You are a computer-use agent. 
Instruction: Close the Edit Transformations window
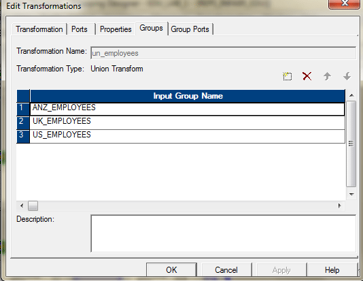tap(344, 3)
